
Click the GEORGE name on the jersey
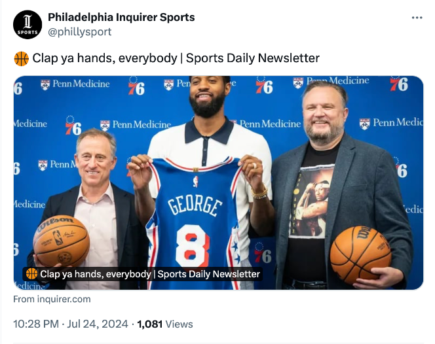click(x=194, y=205)
